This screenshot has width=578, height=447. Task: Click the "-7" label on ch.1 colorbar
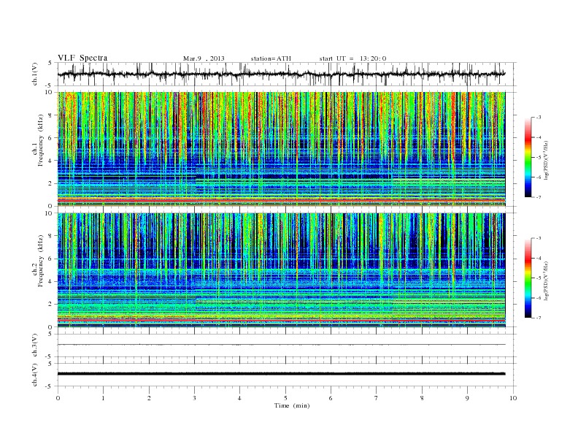tap(538, 197)
